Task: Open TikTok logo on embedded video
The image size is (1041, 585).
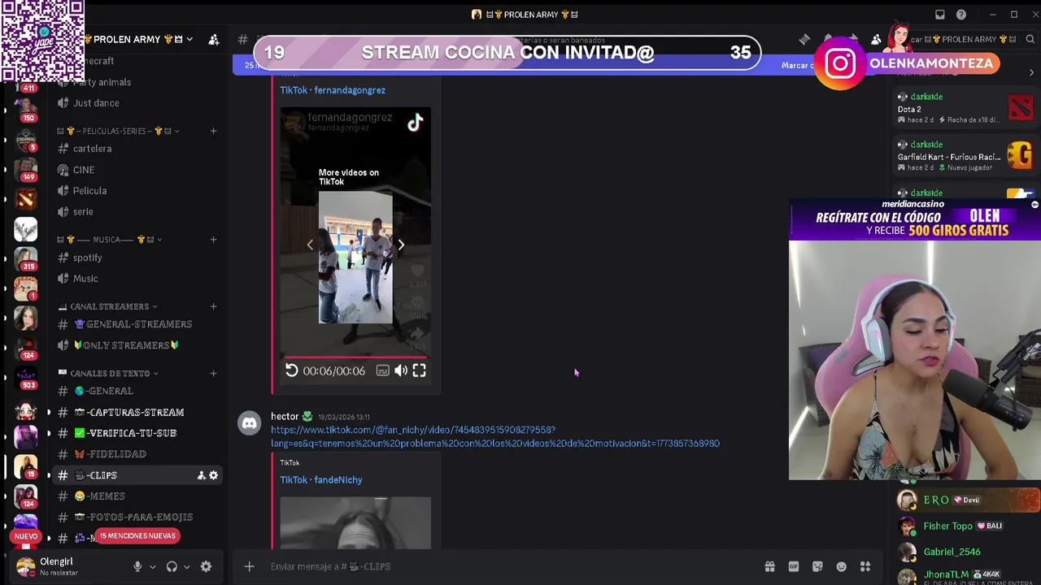Action: coord(416,123)
